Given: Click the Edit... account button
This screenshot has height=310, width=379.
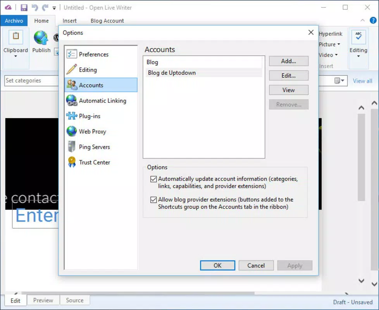Looking at the screenshot, I should click(289, 76).
